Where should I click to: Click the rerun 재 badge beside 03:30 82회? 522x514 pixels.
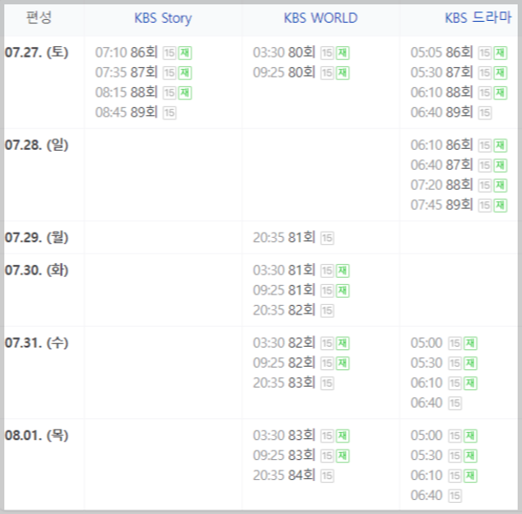click(343, 343)
